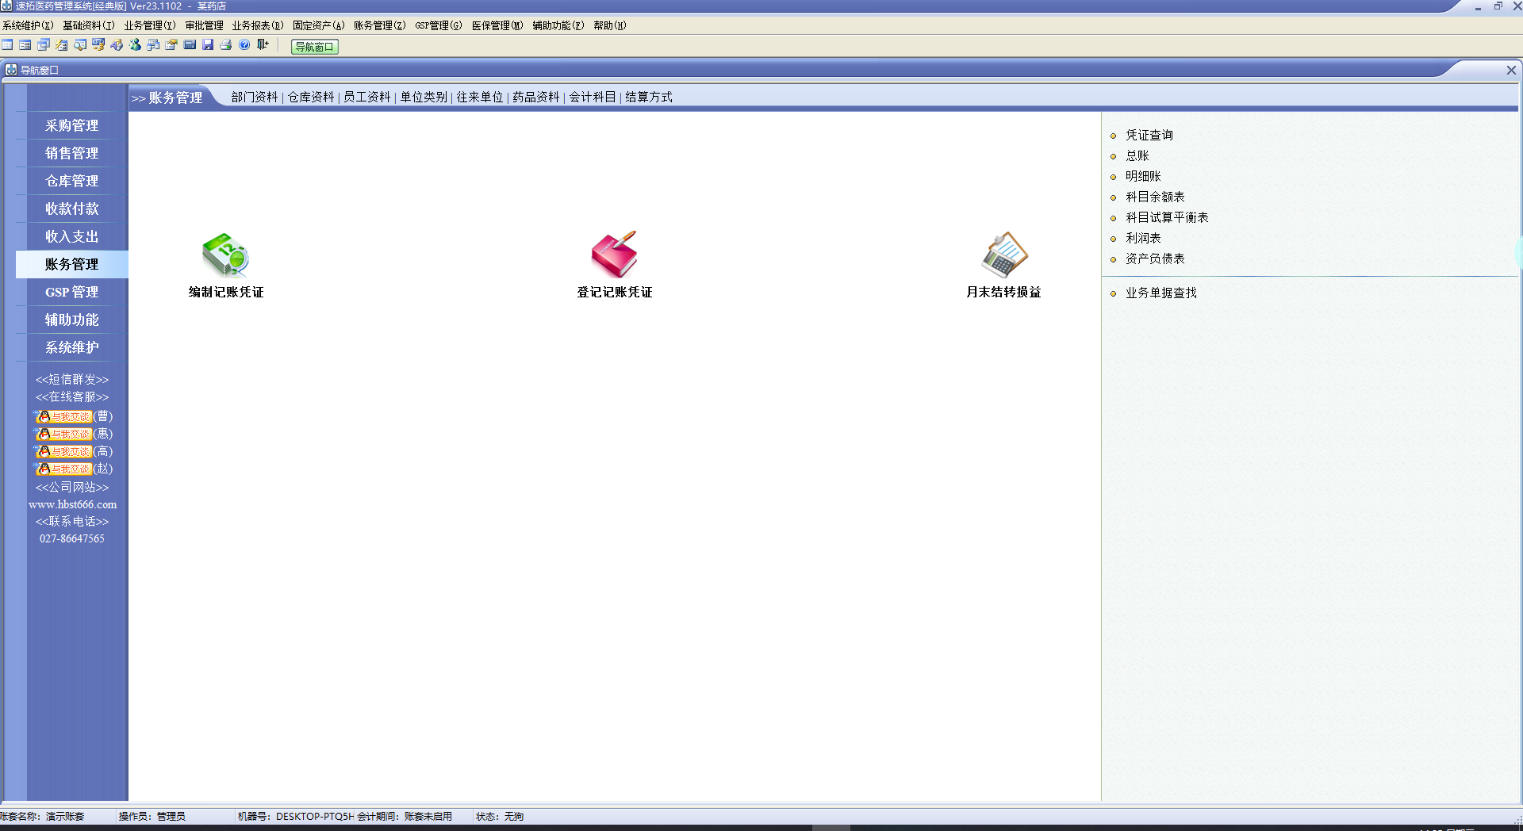Open 月末结转损益 calculator icon
The image size is (1523, 831).
[1003, 255]
